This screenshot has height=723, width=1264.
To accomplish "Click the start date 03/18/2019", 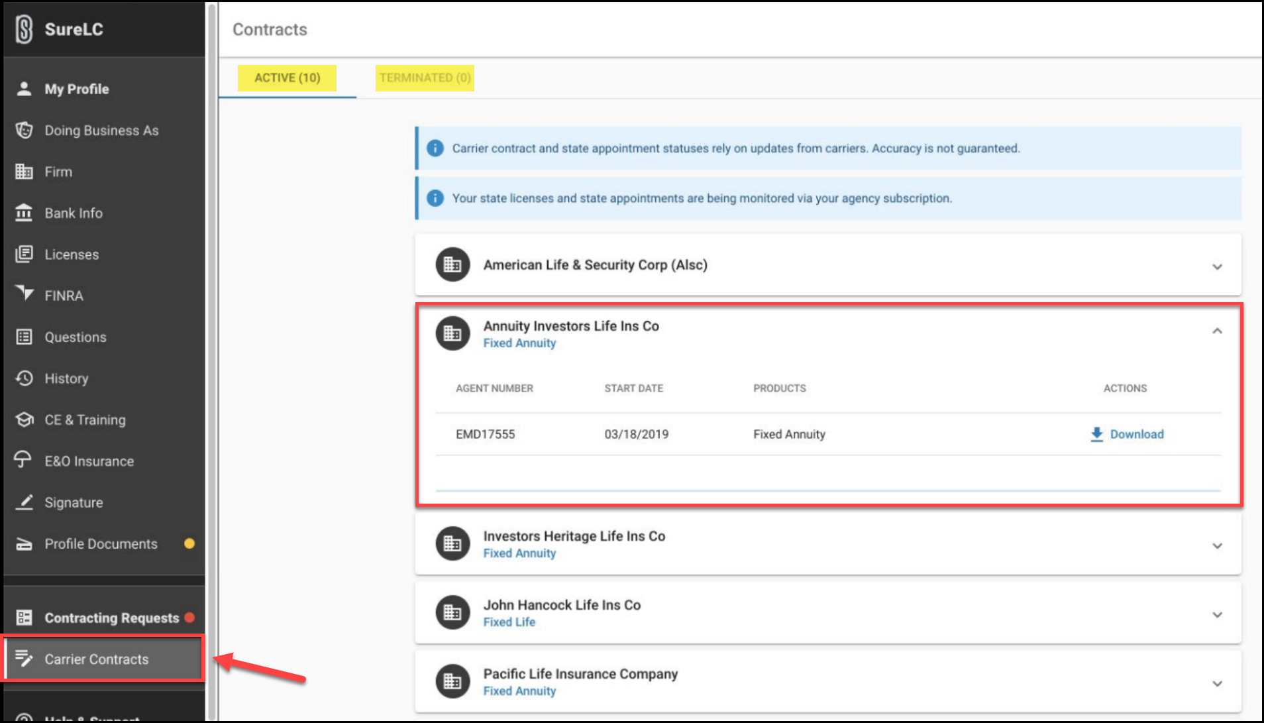I will (636, 434).
